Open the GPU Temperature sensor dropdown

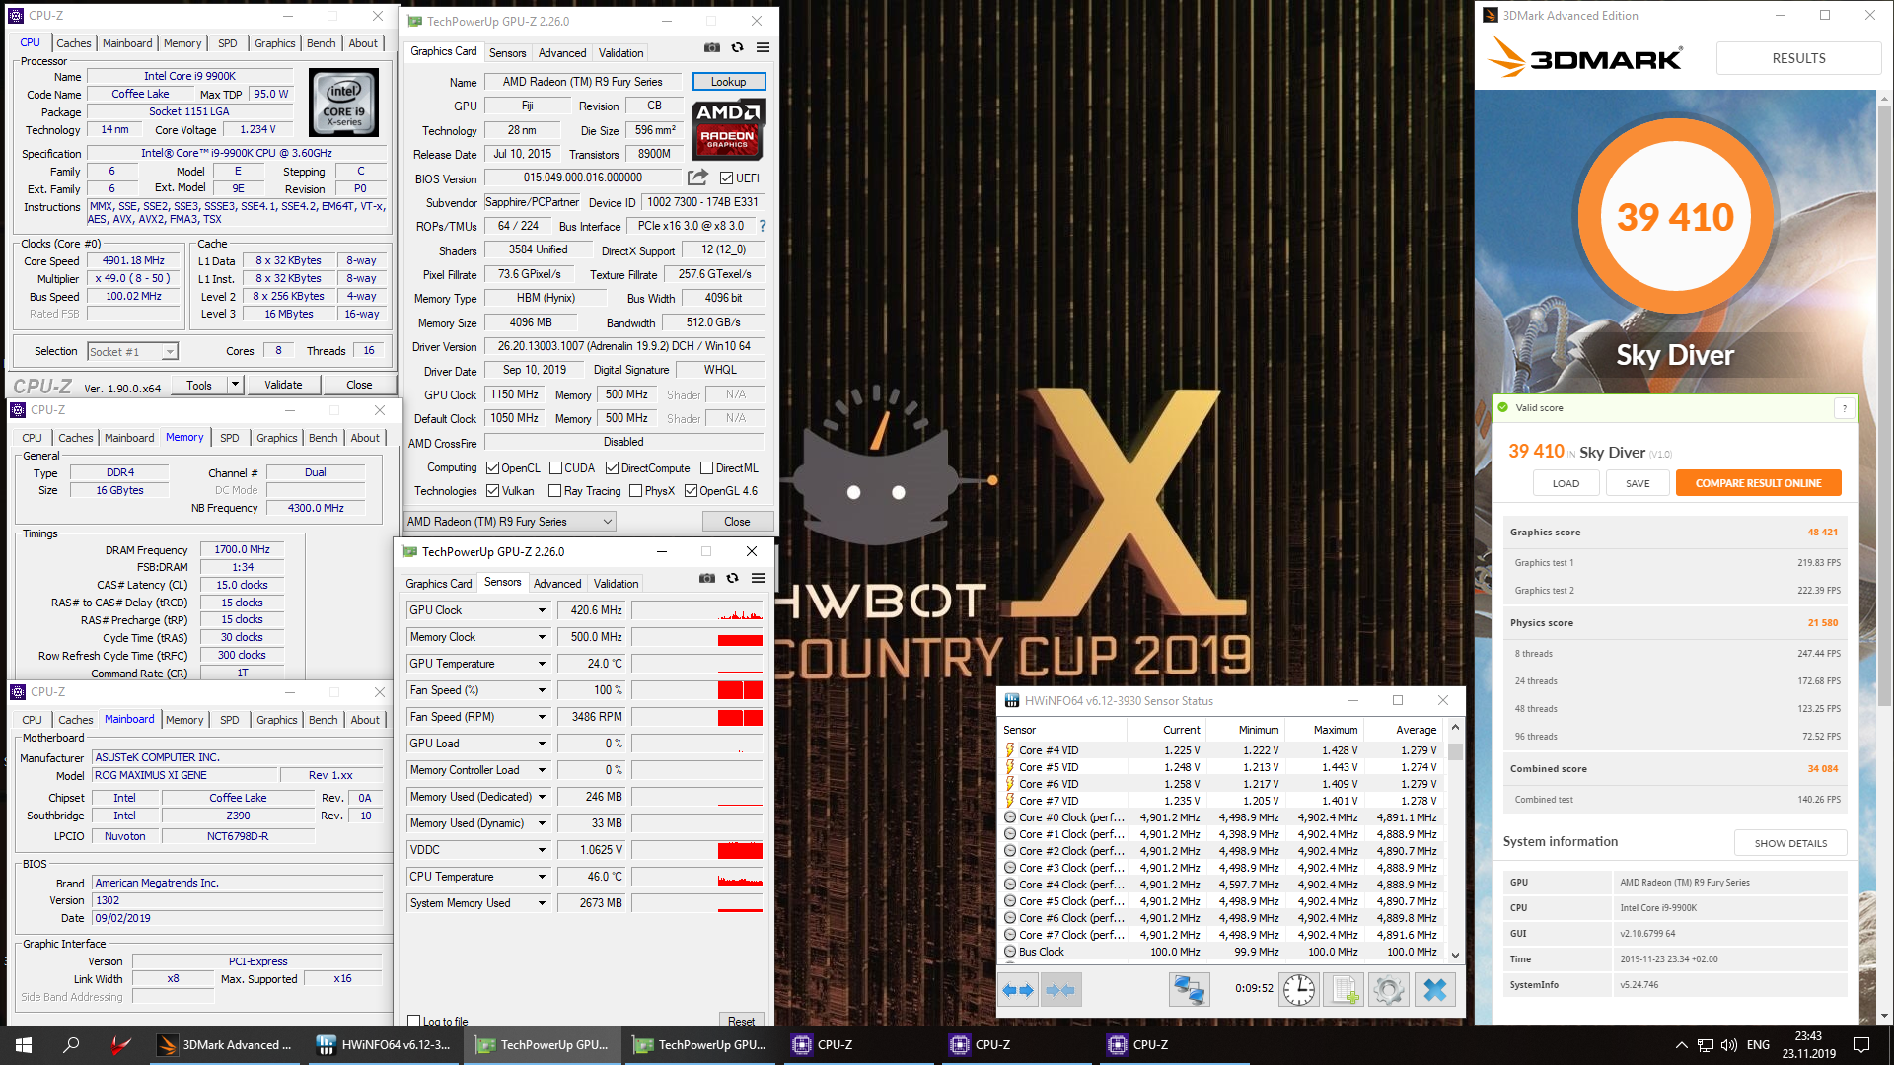(x=542, y=664)
